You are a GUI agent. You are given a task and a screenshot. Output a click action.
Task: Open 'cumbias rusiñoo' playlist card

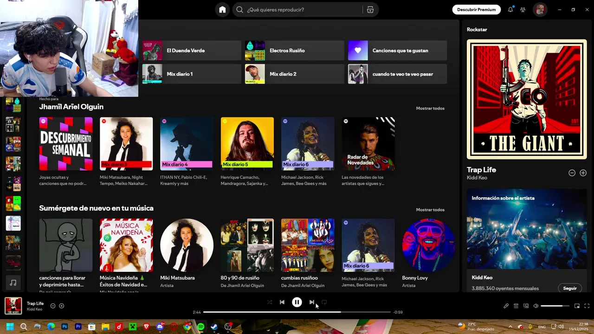click(x=308, y=253)
